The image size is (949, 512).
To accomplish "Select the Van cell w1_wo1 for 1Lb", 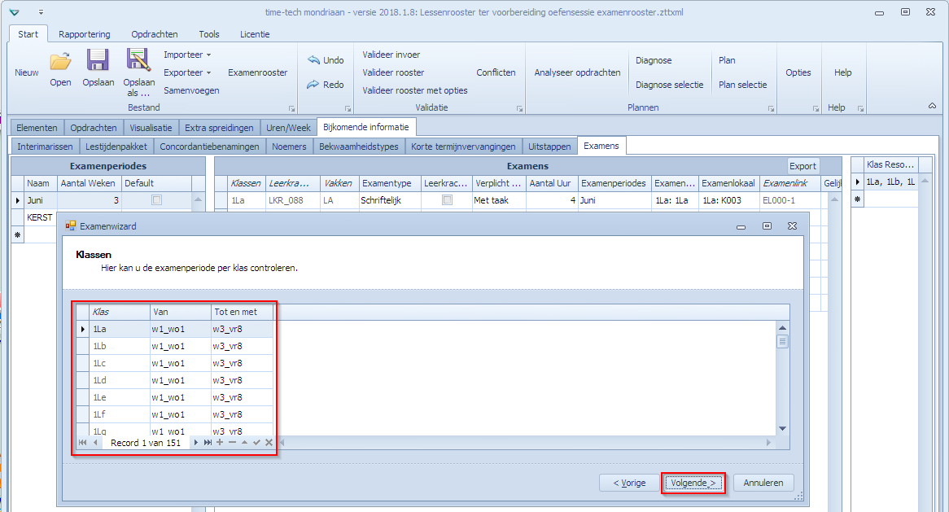I will [x=181, y=346].
